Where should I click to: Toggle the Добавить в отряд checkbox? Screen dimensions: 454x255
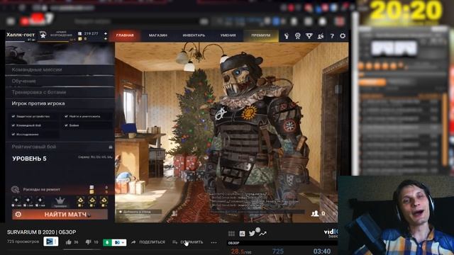tap(121, 212)
